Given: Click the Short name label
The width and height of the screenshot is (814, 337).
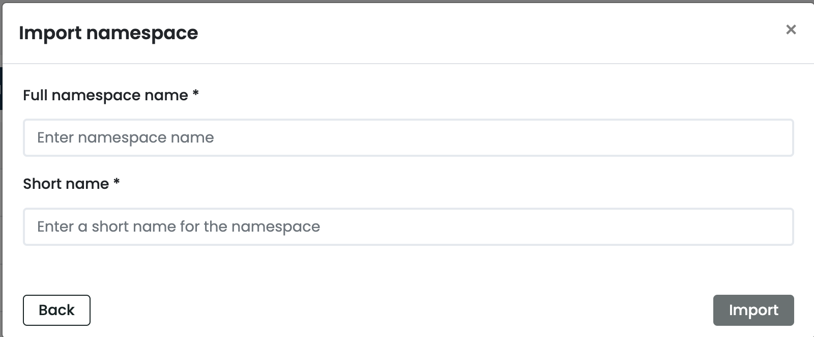Looking at the screenshot, I should [66, 184].
